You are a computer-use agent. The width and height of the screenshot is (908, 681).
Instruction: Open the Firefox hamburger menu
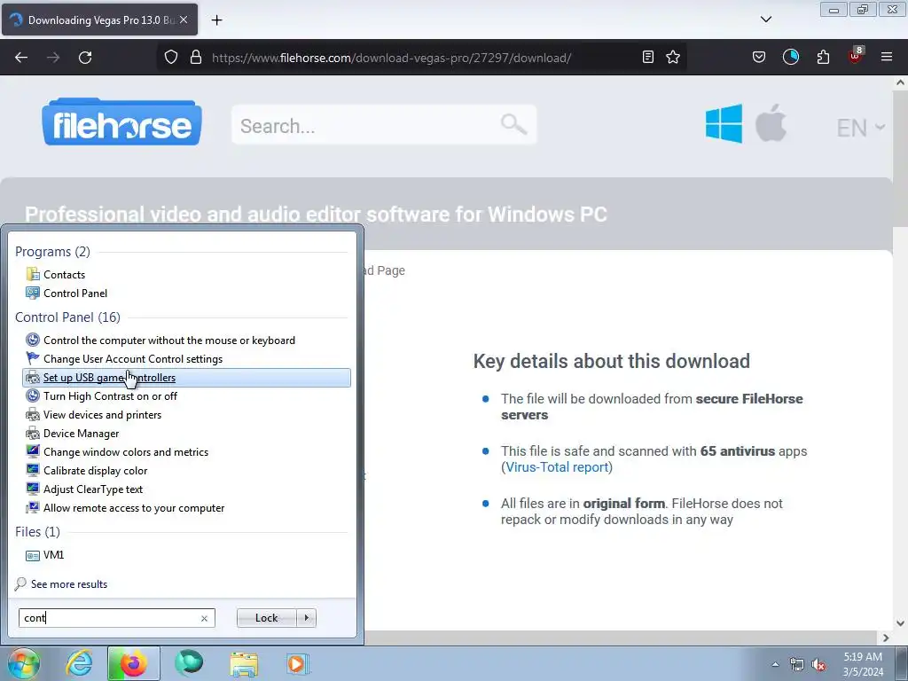[x=886, y=57]
